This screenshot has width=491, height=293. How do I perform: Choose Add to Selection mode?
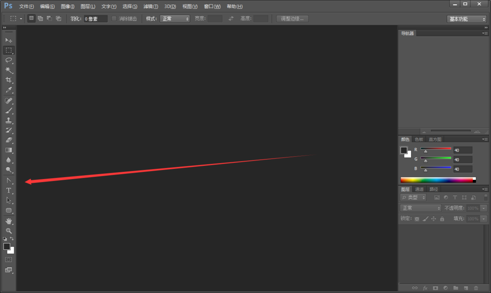pyautogui.click(x=40, y=19)
